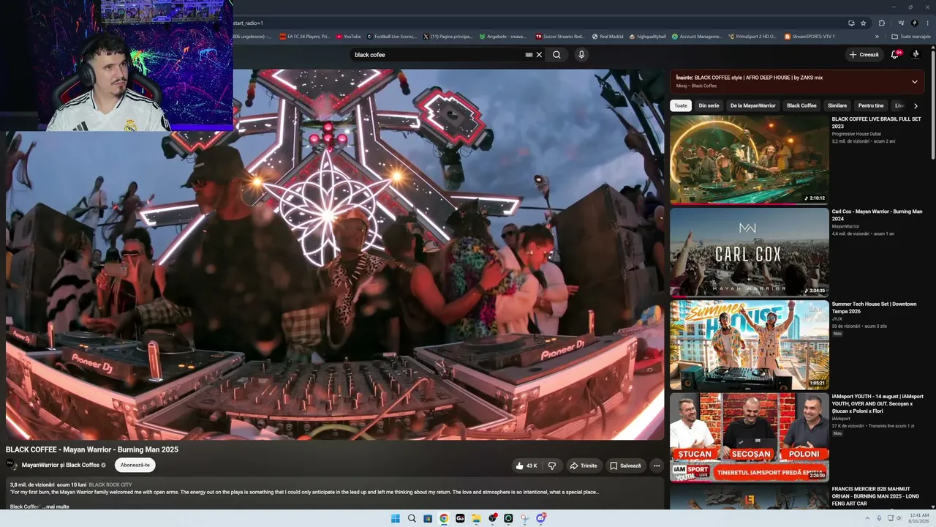The width and height of the screenshot is (936, 527).
Task: Select the 'Black Coffee' filter chip
Action: click(801, 105)
